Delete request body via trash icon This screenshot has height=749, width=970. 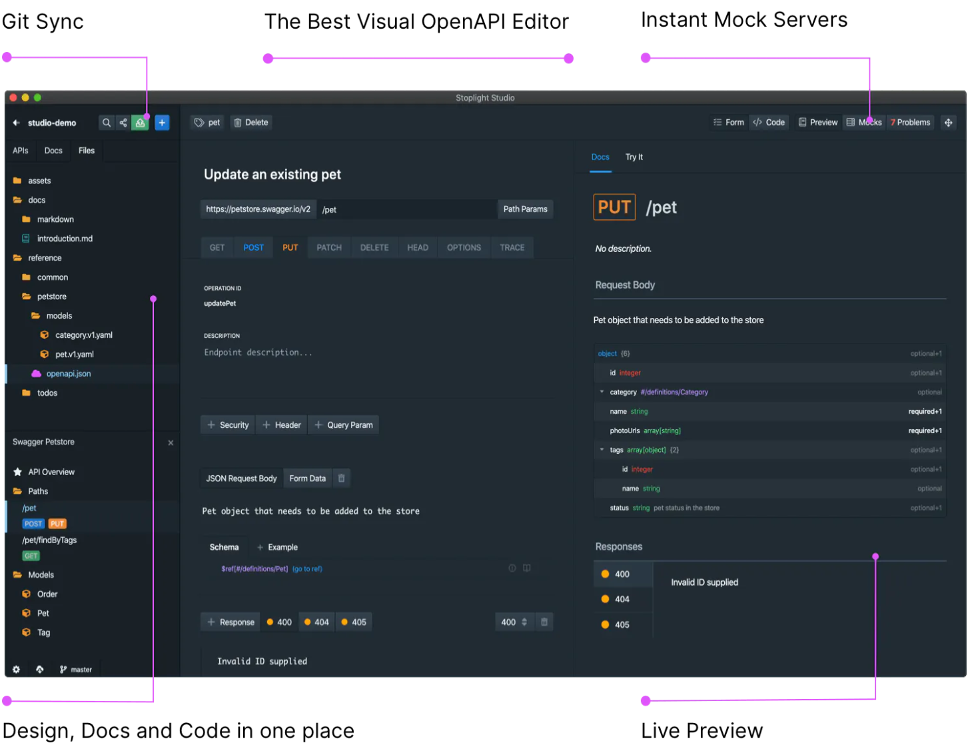pos(342,478)
